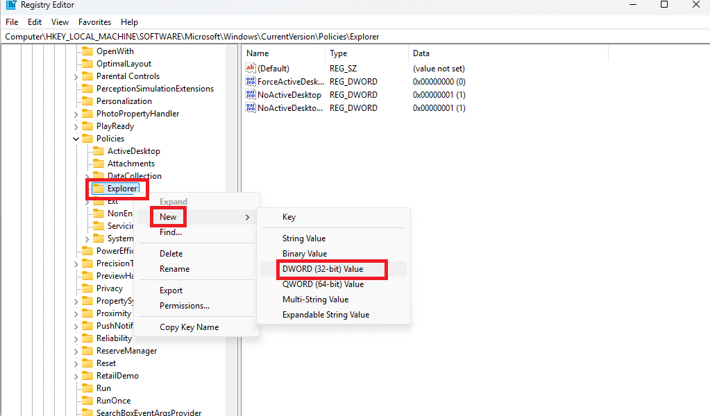The width and height of the screenshot is (710, 416).
Task: Click the Reliability folder icon
Action: pos(87,338)
